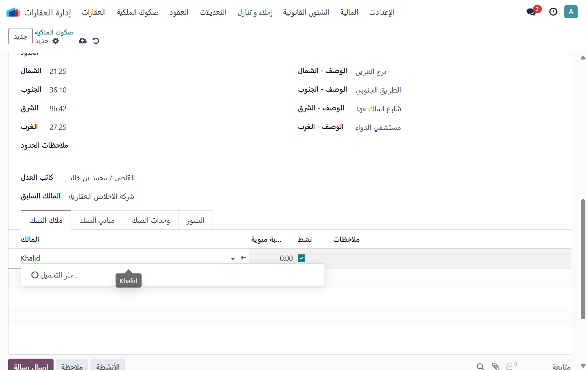Click the vertical scrollbar thumb

point(583,259)
